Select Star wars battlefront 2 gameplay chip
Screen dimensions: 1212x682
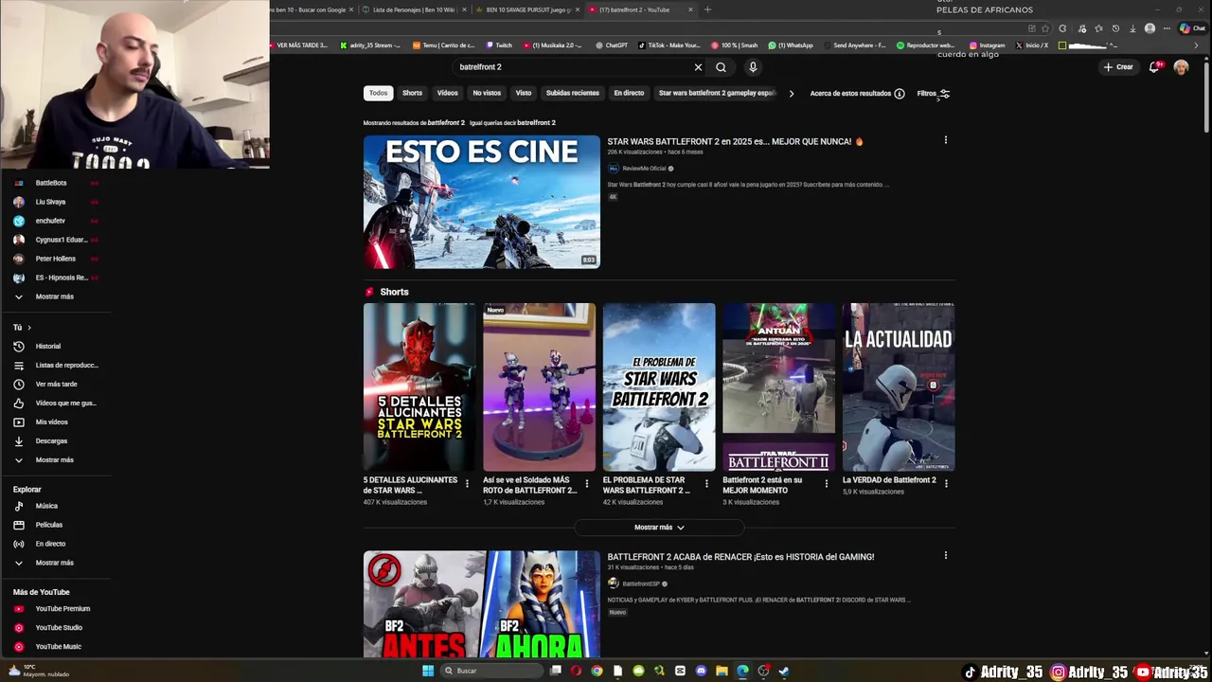point(717,93)
